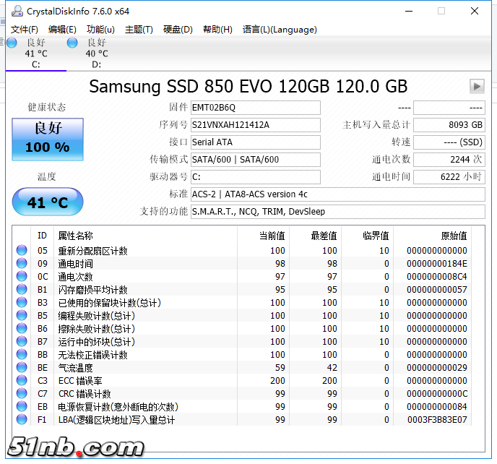Click the 原始值 column header
497x464 pixels.
point(453,236)
